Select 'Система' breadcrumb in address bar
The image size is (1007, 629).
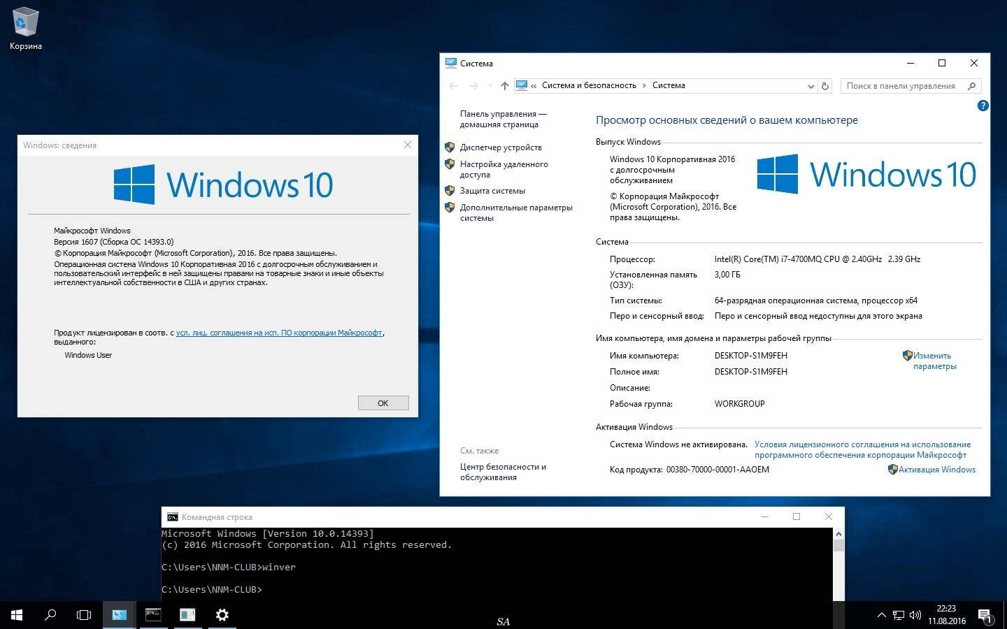tap(669, 85)
